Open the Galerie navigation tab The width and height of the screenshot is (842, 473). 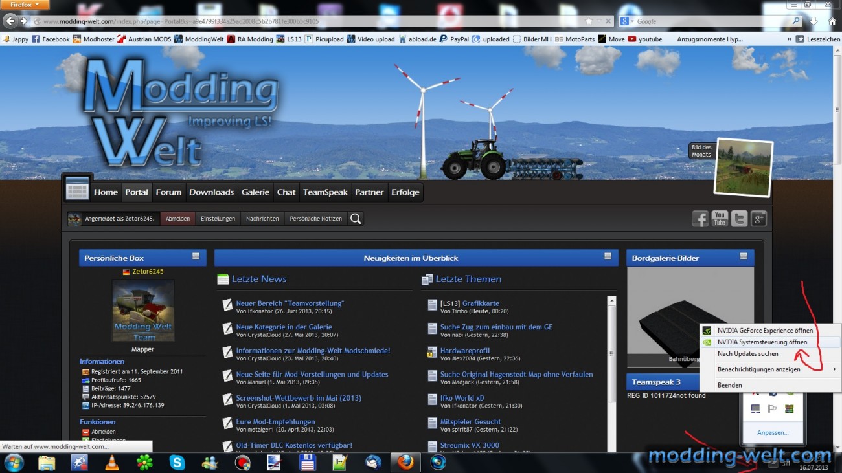coord(255,192)
